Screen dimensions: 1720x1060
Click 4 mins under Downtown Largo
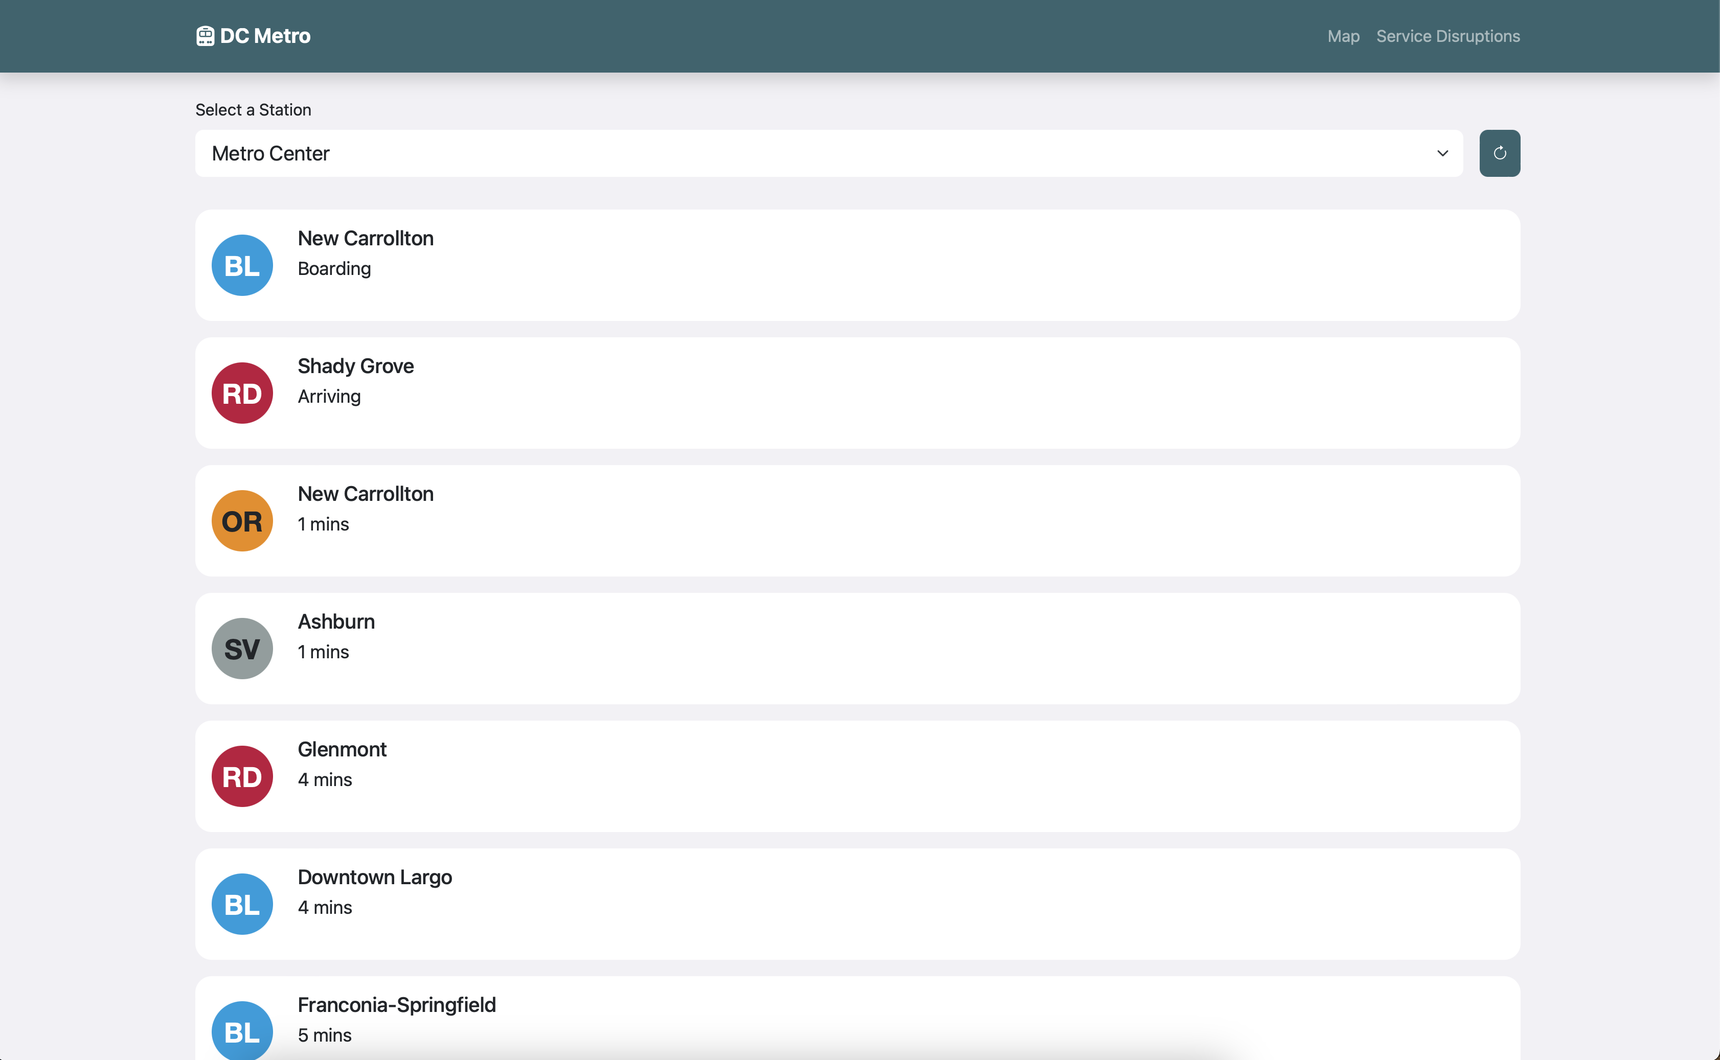[x=325, y=907]
